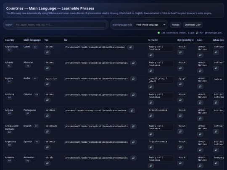Screen dimensions: 227x170
Task: Select the Armenia country name
Action: [x=10, y=157]
